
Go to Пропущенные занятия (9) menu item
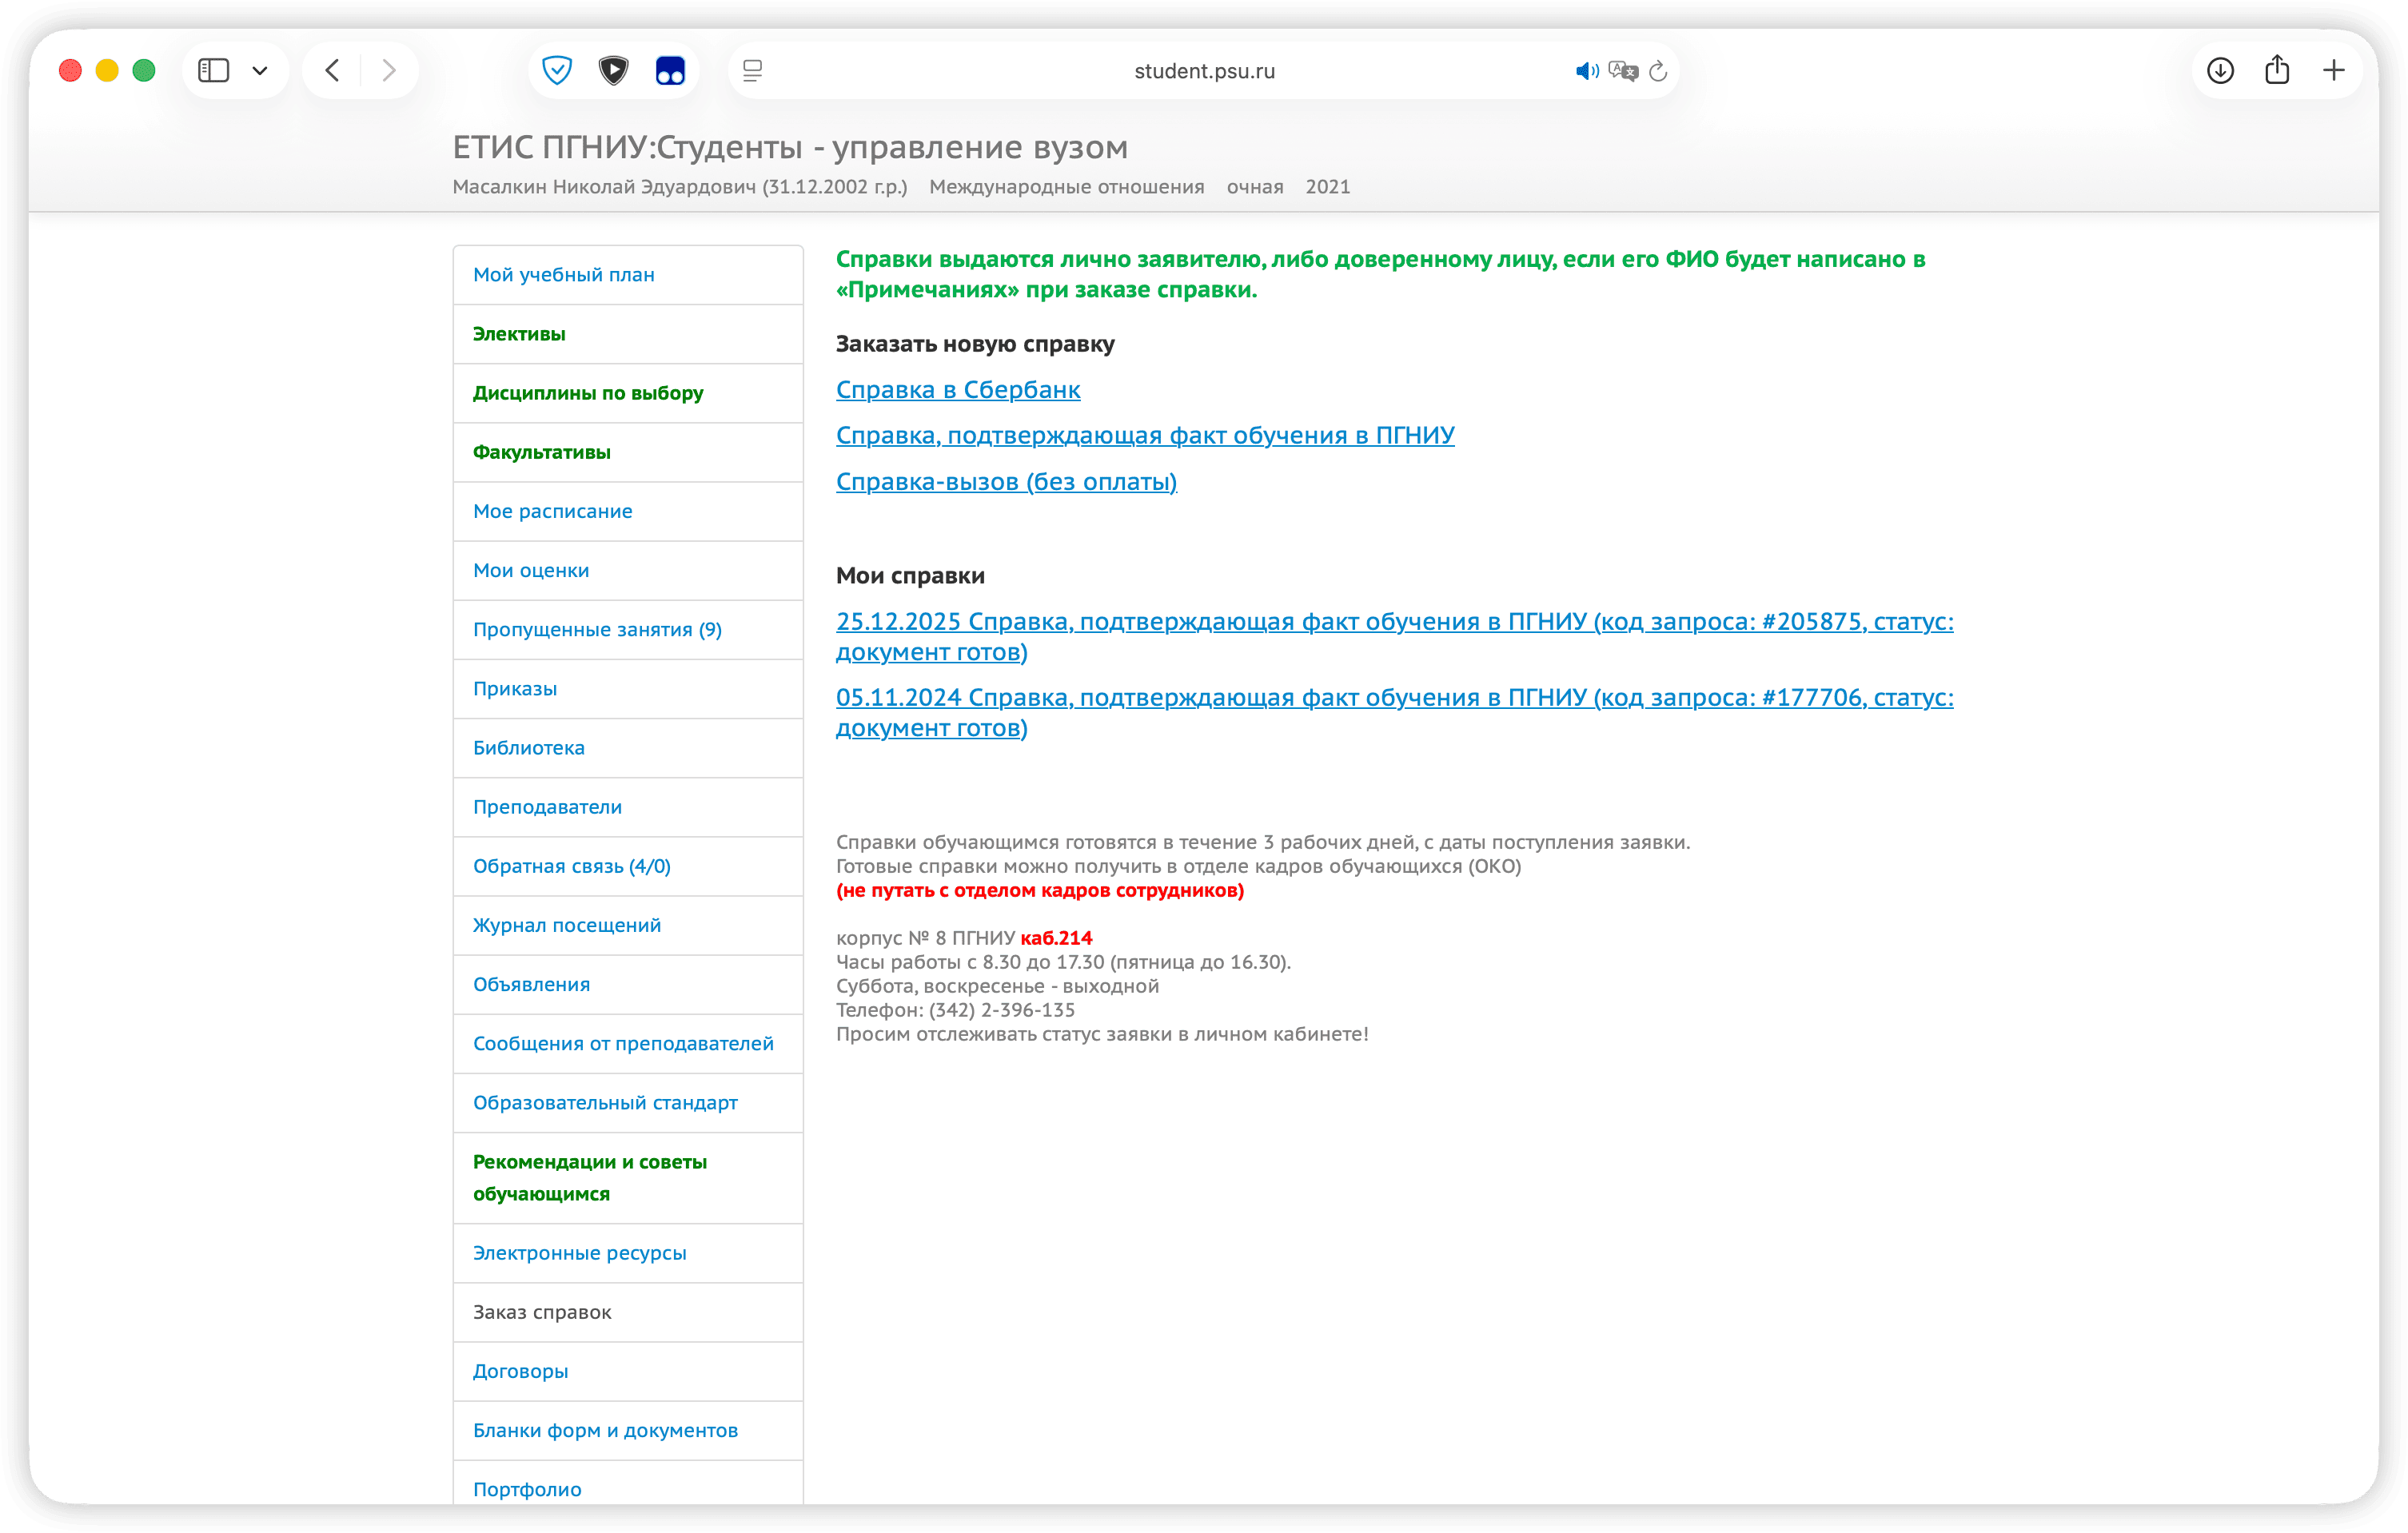point(597,630)
